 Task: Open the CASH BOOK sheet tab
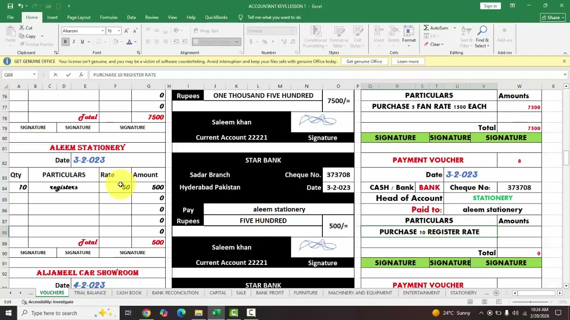129,293
